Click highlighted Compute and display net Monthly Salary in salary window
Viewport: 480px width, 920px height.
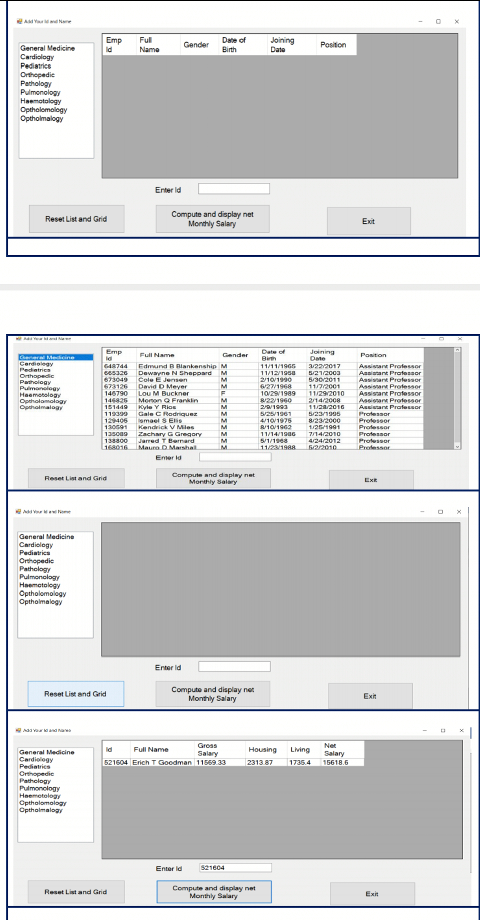214,892
